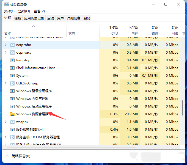Maximize the Task Manager window

click(x=166, y=4)
